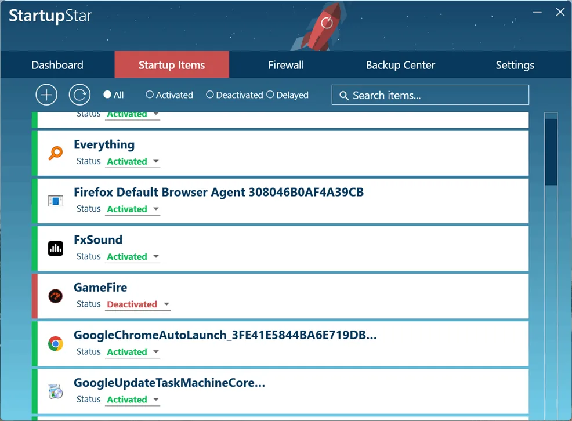Viewport: 572px width, 421px height.
Task: Click the add startup item plus icon
Action: tap(46, 95)
